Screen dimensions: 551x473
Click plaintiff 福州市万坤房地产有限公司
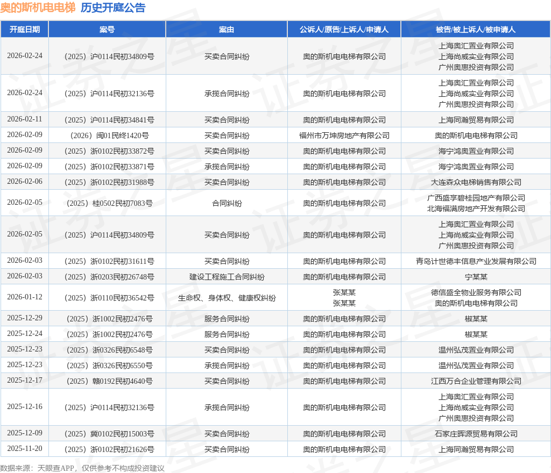[x=344, y=135]
